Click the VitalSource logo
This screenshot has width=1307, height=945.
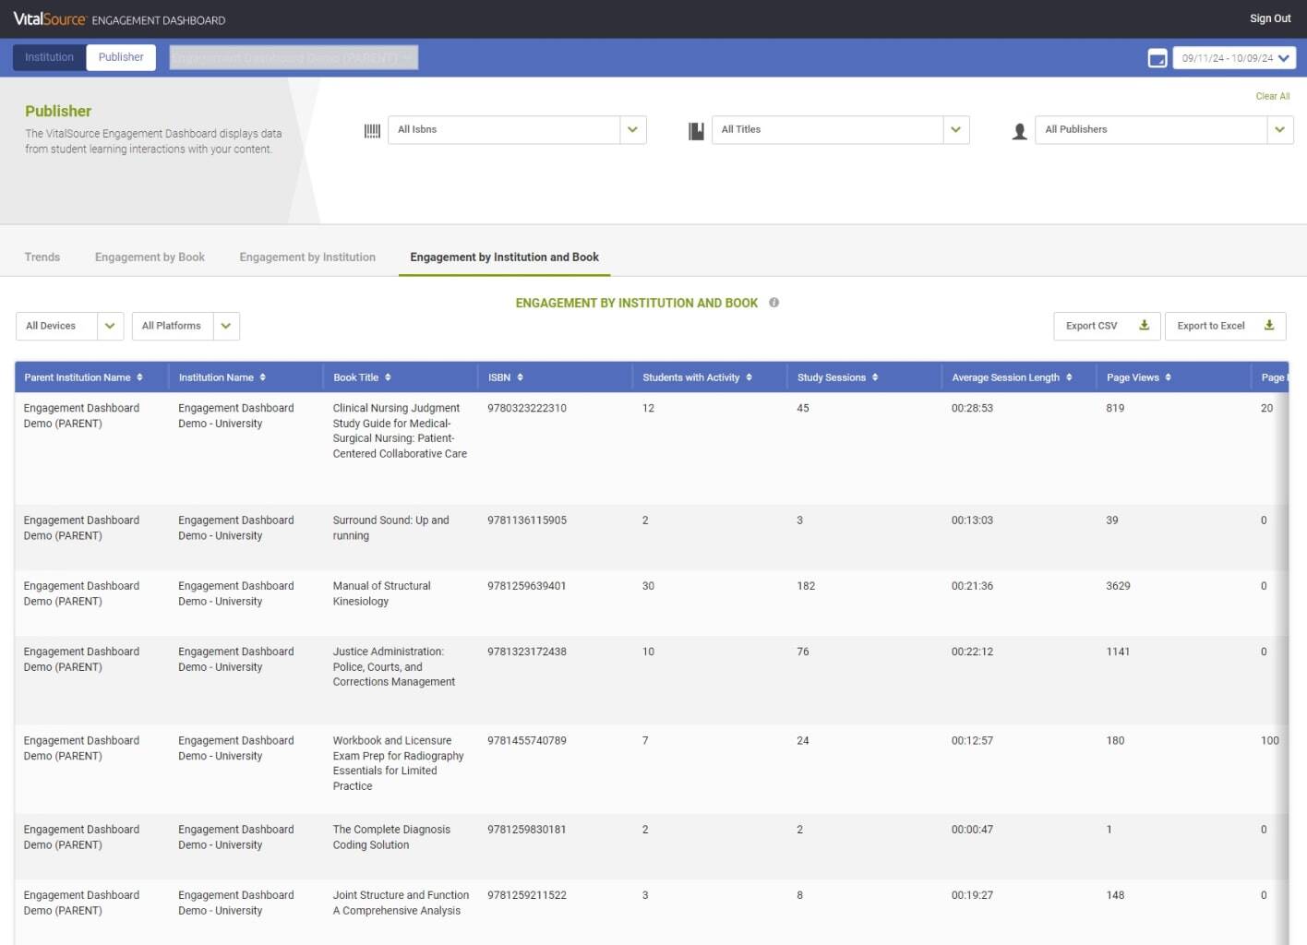click(50, 19)
